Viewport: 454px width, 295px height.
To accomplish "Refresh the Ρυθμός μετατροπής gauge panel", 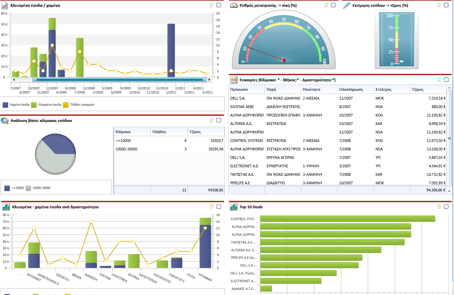I will (326, 5).
